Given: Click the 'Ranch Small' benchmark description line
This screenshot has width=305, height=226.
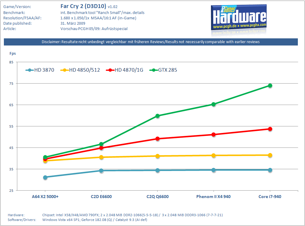Looking at the screenshot, I should [102, 12].
